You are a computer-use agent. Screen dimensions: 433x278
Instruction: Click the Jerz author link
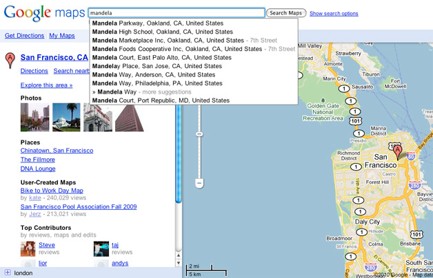(35, 214)
